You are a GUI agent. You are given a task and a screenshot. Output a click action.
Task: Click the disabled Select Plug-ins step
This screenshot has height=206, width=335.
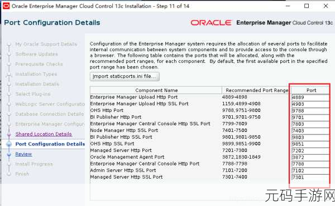pos(33,94)
